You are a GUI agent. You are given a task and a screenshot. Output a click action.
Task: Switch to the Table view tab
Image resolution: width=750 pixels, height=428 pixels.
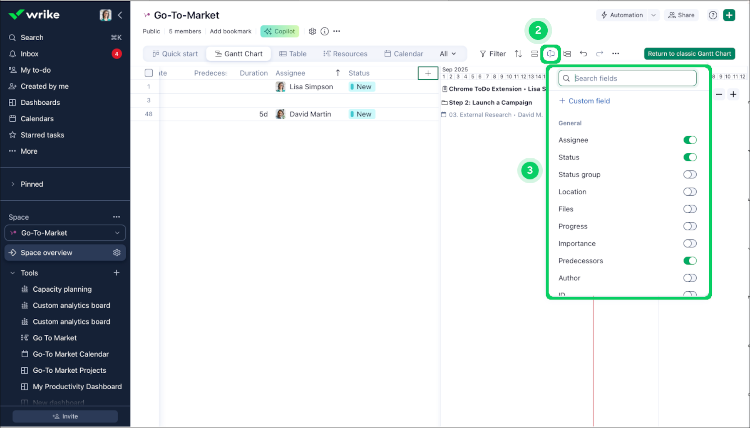point(293,54)
